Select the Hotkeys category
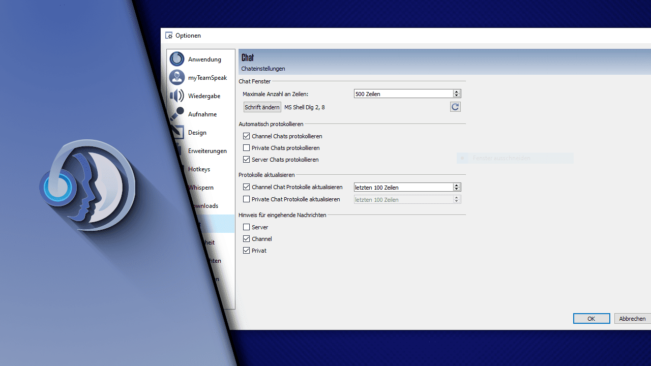 click(199, 169)
